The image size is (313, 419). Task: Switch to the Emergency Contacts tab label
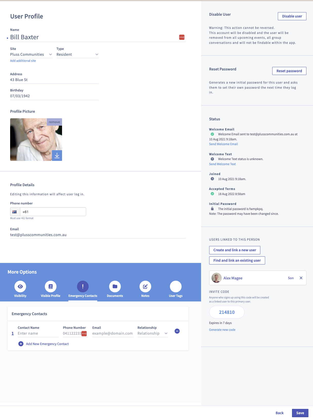point(83,296)
